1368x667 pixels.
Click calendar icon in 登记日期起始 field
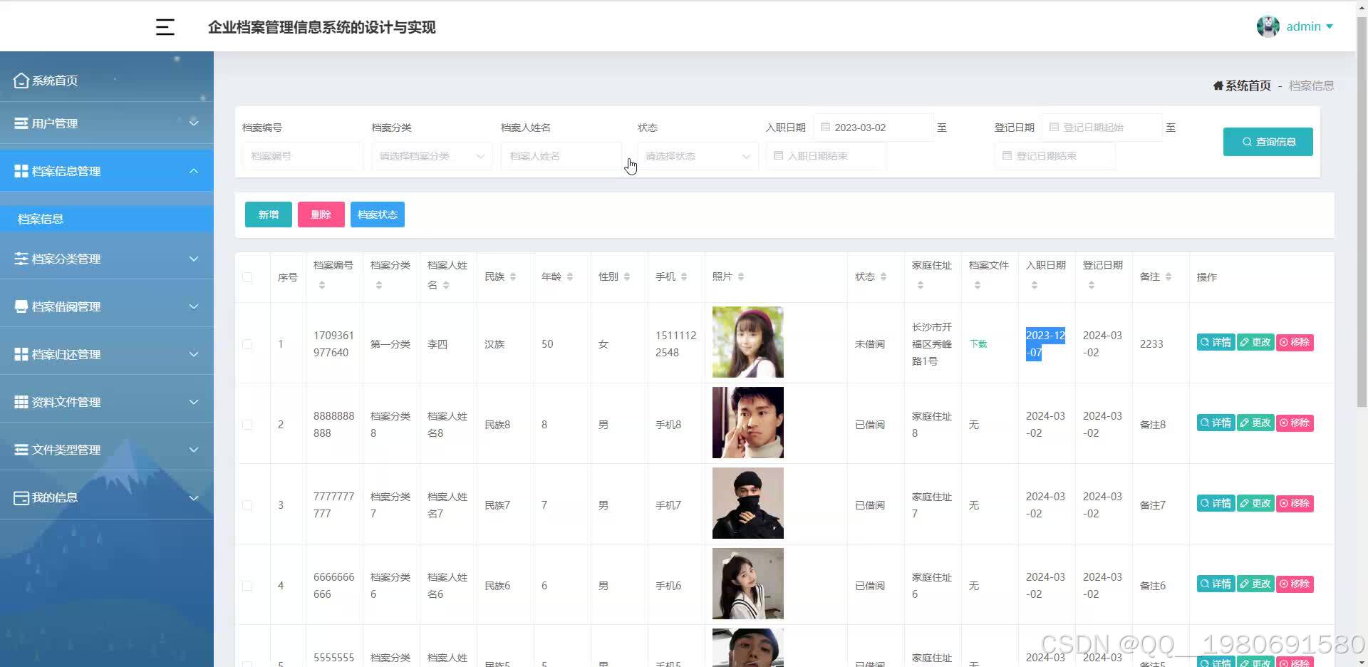click(x=1054, y=128)
